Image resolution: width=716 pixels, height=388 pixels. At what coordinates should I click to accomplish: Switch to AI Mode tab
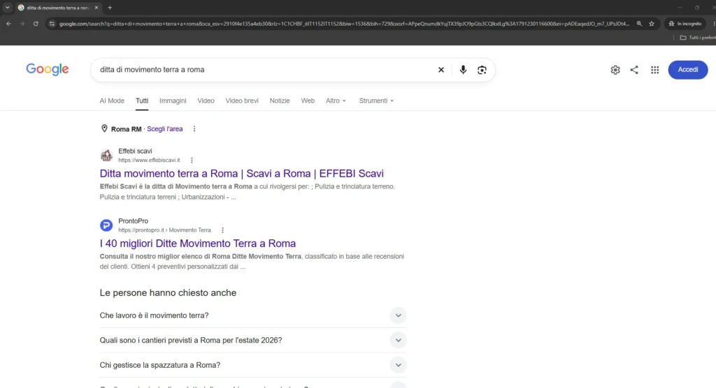[x=112, y=100]
